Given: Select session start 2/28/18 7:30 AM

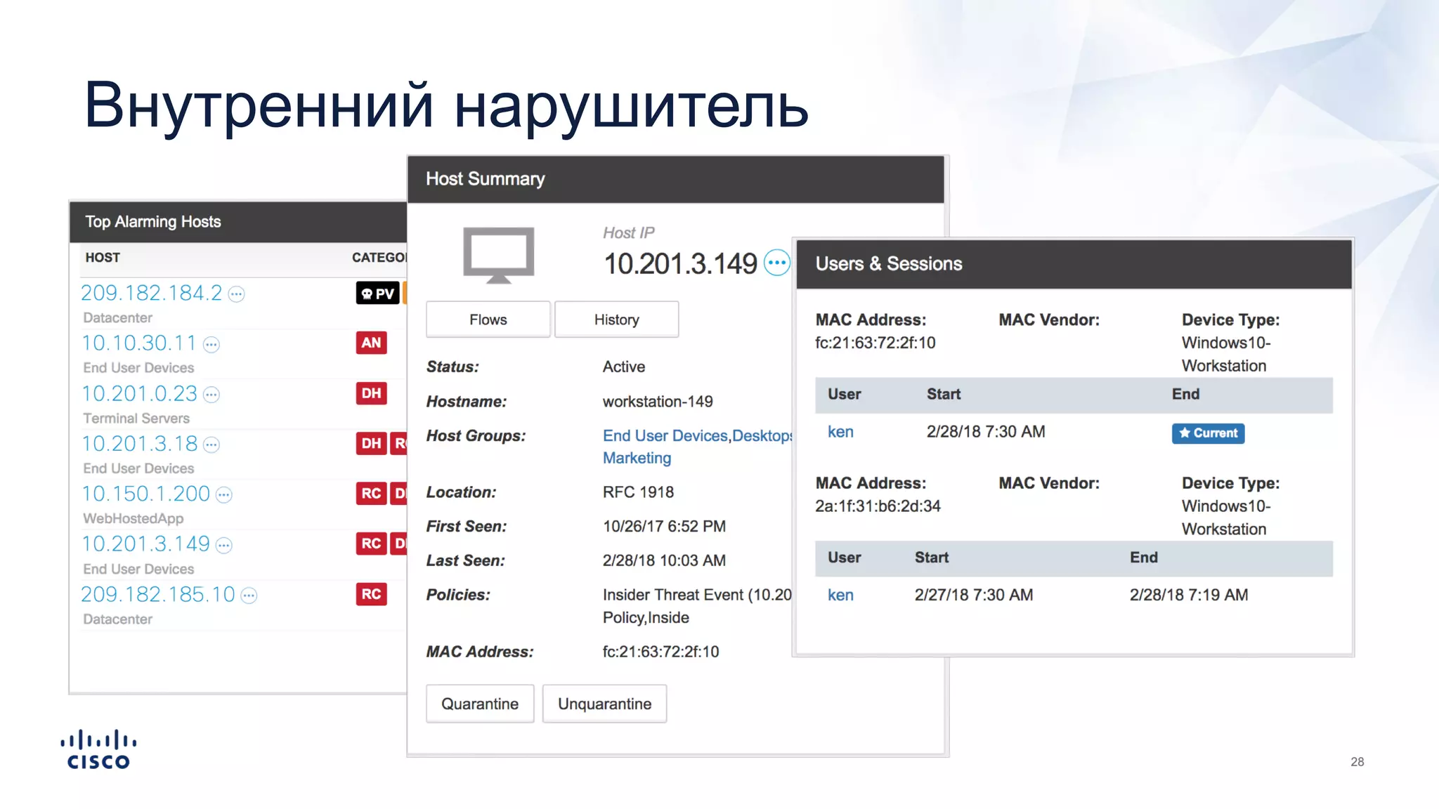Looking at the screenshot, I should [x=986, y=432].
